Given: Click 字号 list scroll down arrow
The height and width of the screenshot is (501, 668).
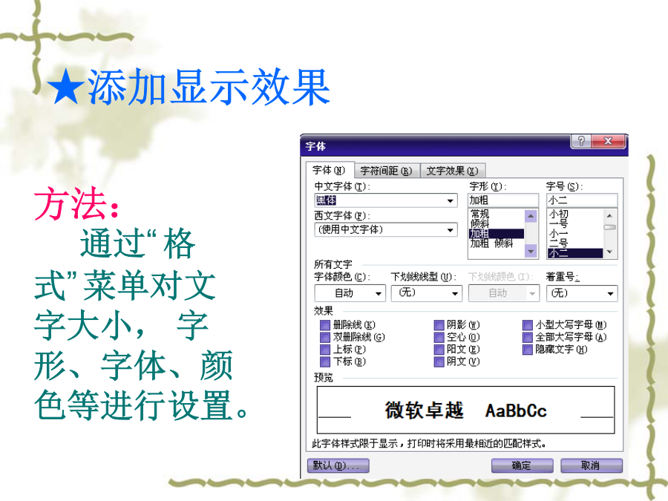Looking at the screenshot, I should click(x=609, y=252).
